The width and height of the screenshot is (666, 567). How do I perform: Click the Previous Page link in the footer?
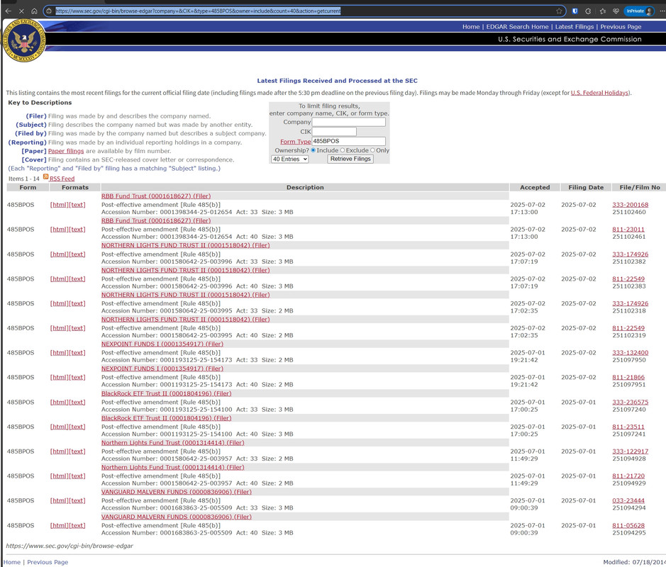48,562
